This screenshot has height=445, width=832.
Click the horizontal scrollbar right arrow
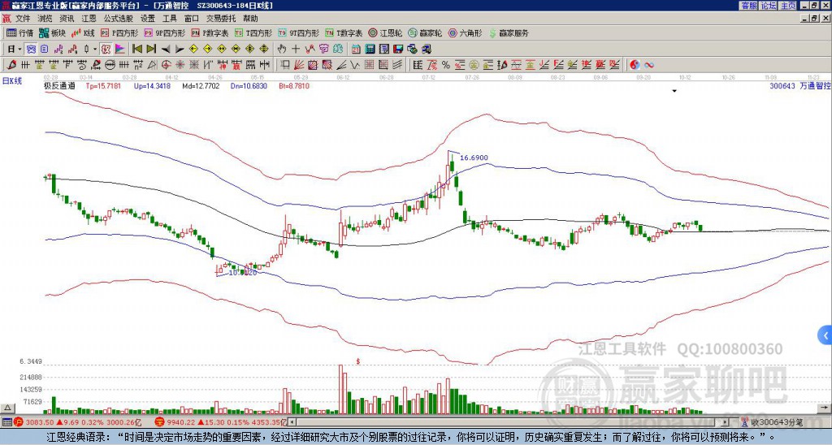[725, 422]
